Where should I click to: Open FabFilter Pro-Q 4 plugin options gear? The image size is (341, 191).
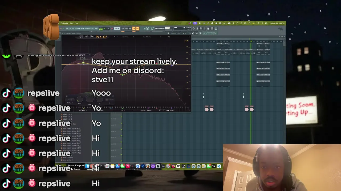(65, 33)
